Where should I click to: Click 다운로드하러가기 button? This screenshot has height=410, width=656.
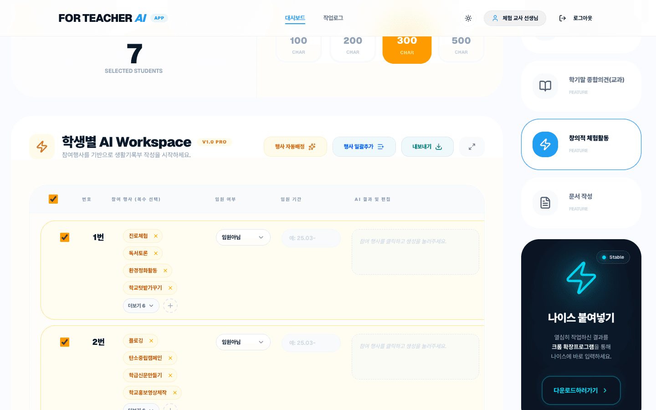coord(581,390)
